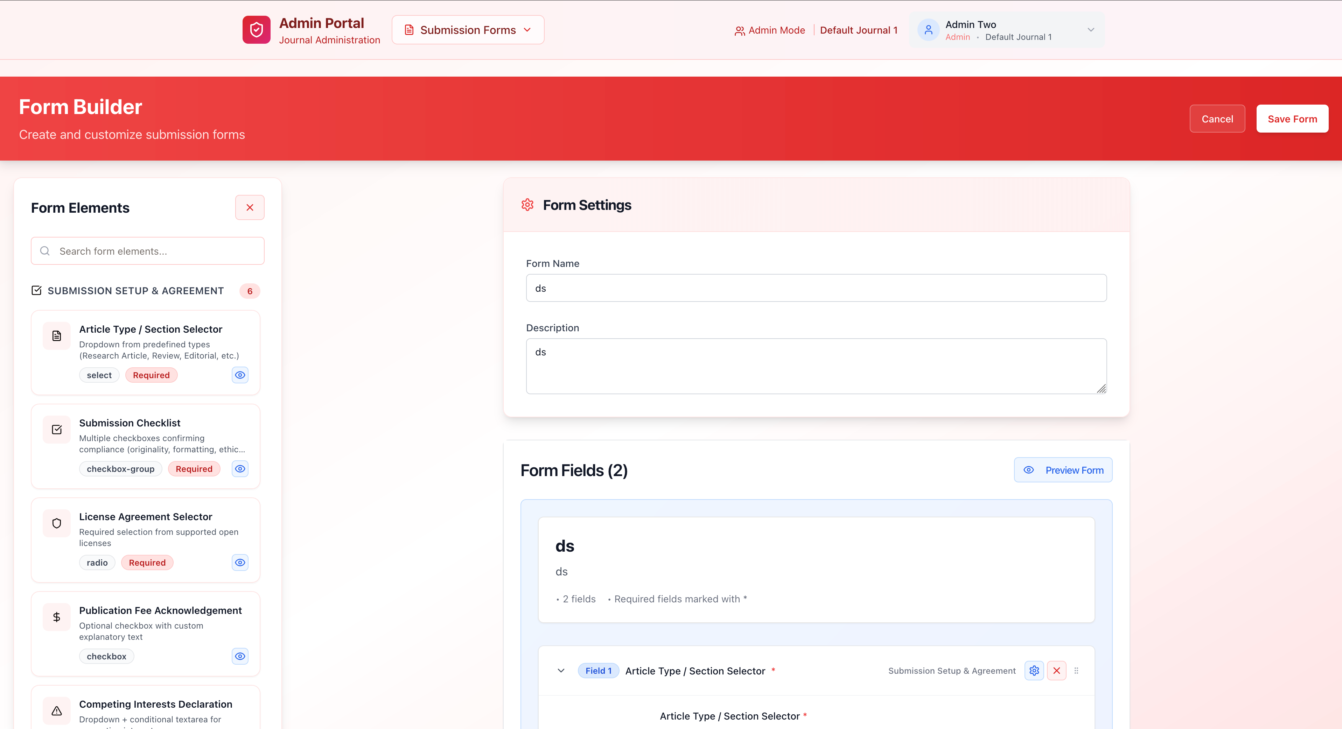Click the ds preview title
Screen dimensions: 1342x729
[565, 546]
